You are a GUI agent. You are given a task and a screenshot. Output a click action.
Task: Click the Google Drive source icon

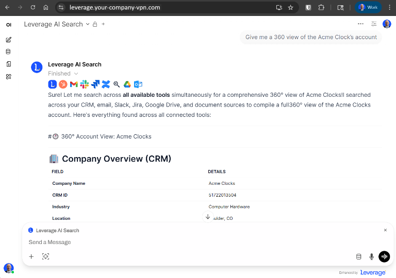(x=127, y=84)
